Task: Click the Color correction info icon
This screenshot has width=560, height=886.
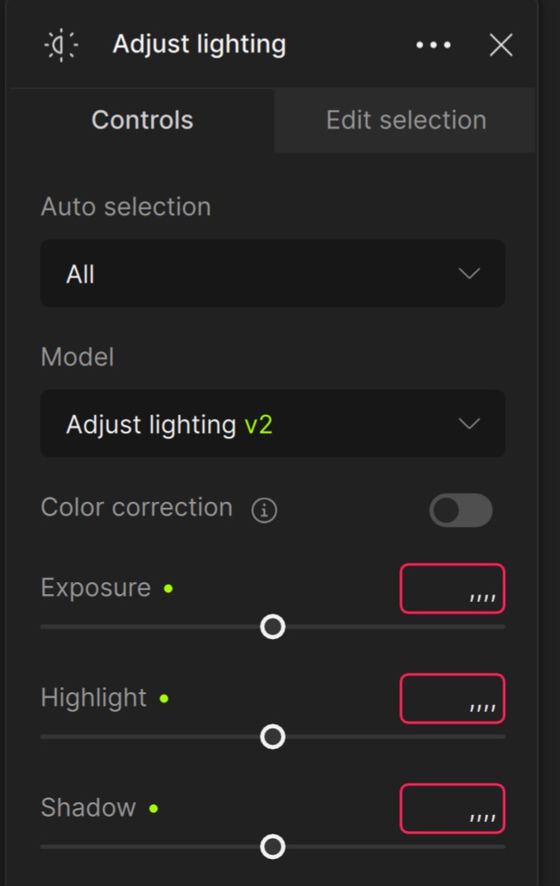Action: 264,510
